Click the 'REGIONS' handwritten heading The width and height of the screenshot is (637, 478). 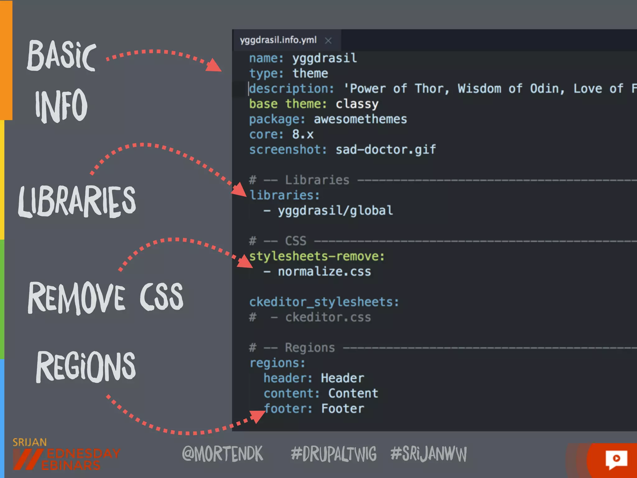[86, 367]
